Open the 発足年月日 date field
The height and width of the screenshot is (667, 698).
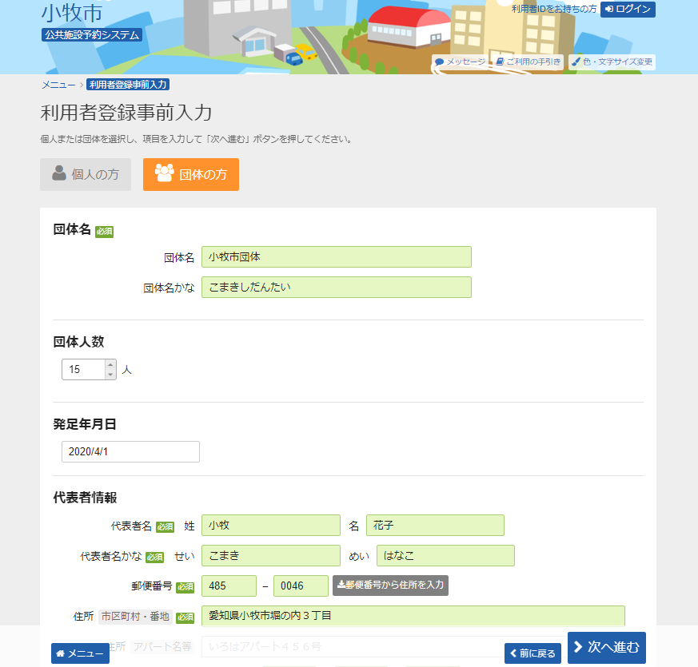pos(130,451)
